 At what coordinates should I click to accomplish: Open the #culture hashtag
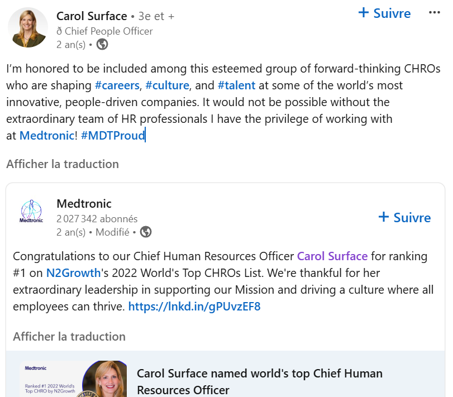coord(168,85)
